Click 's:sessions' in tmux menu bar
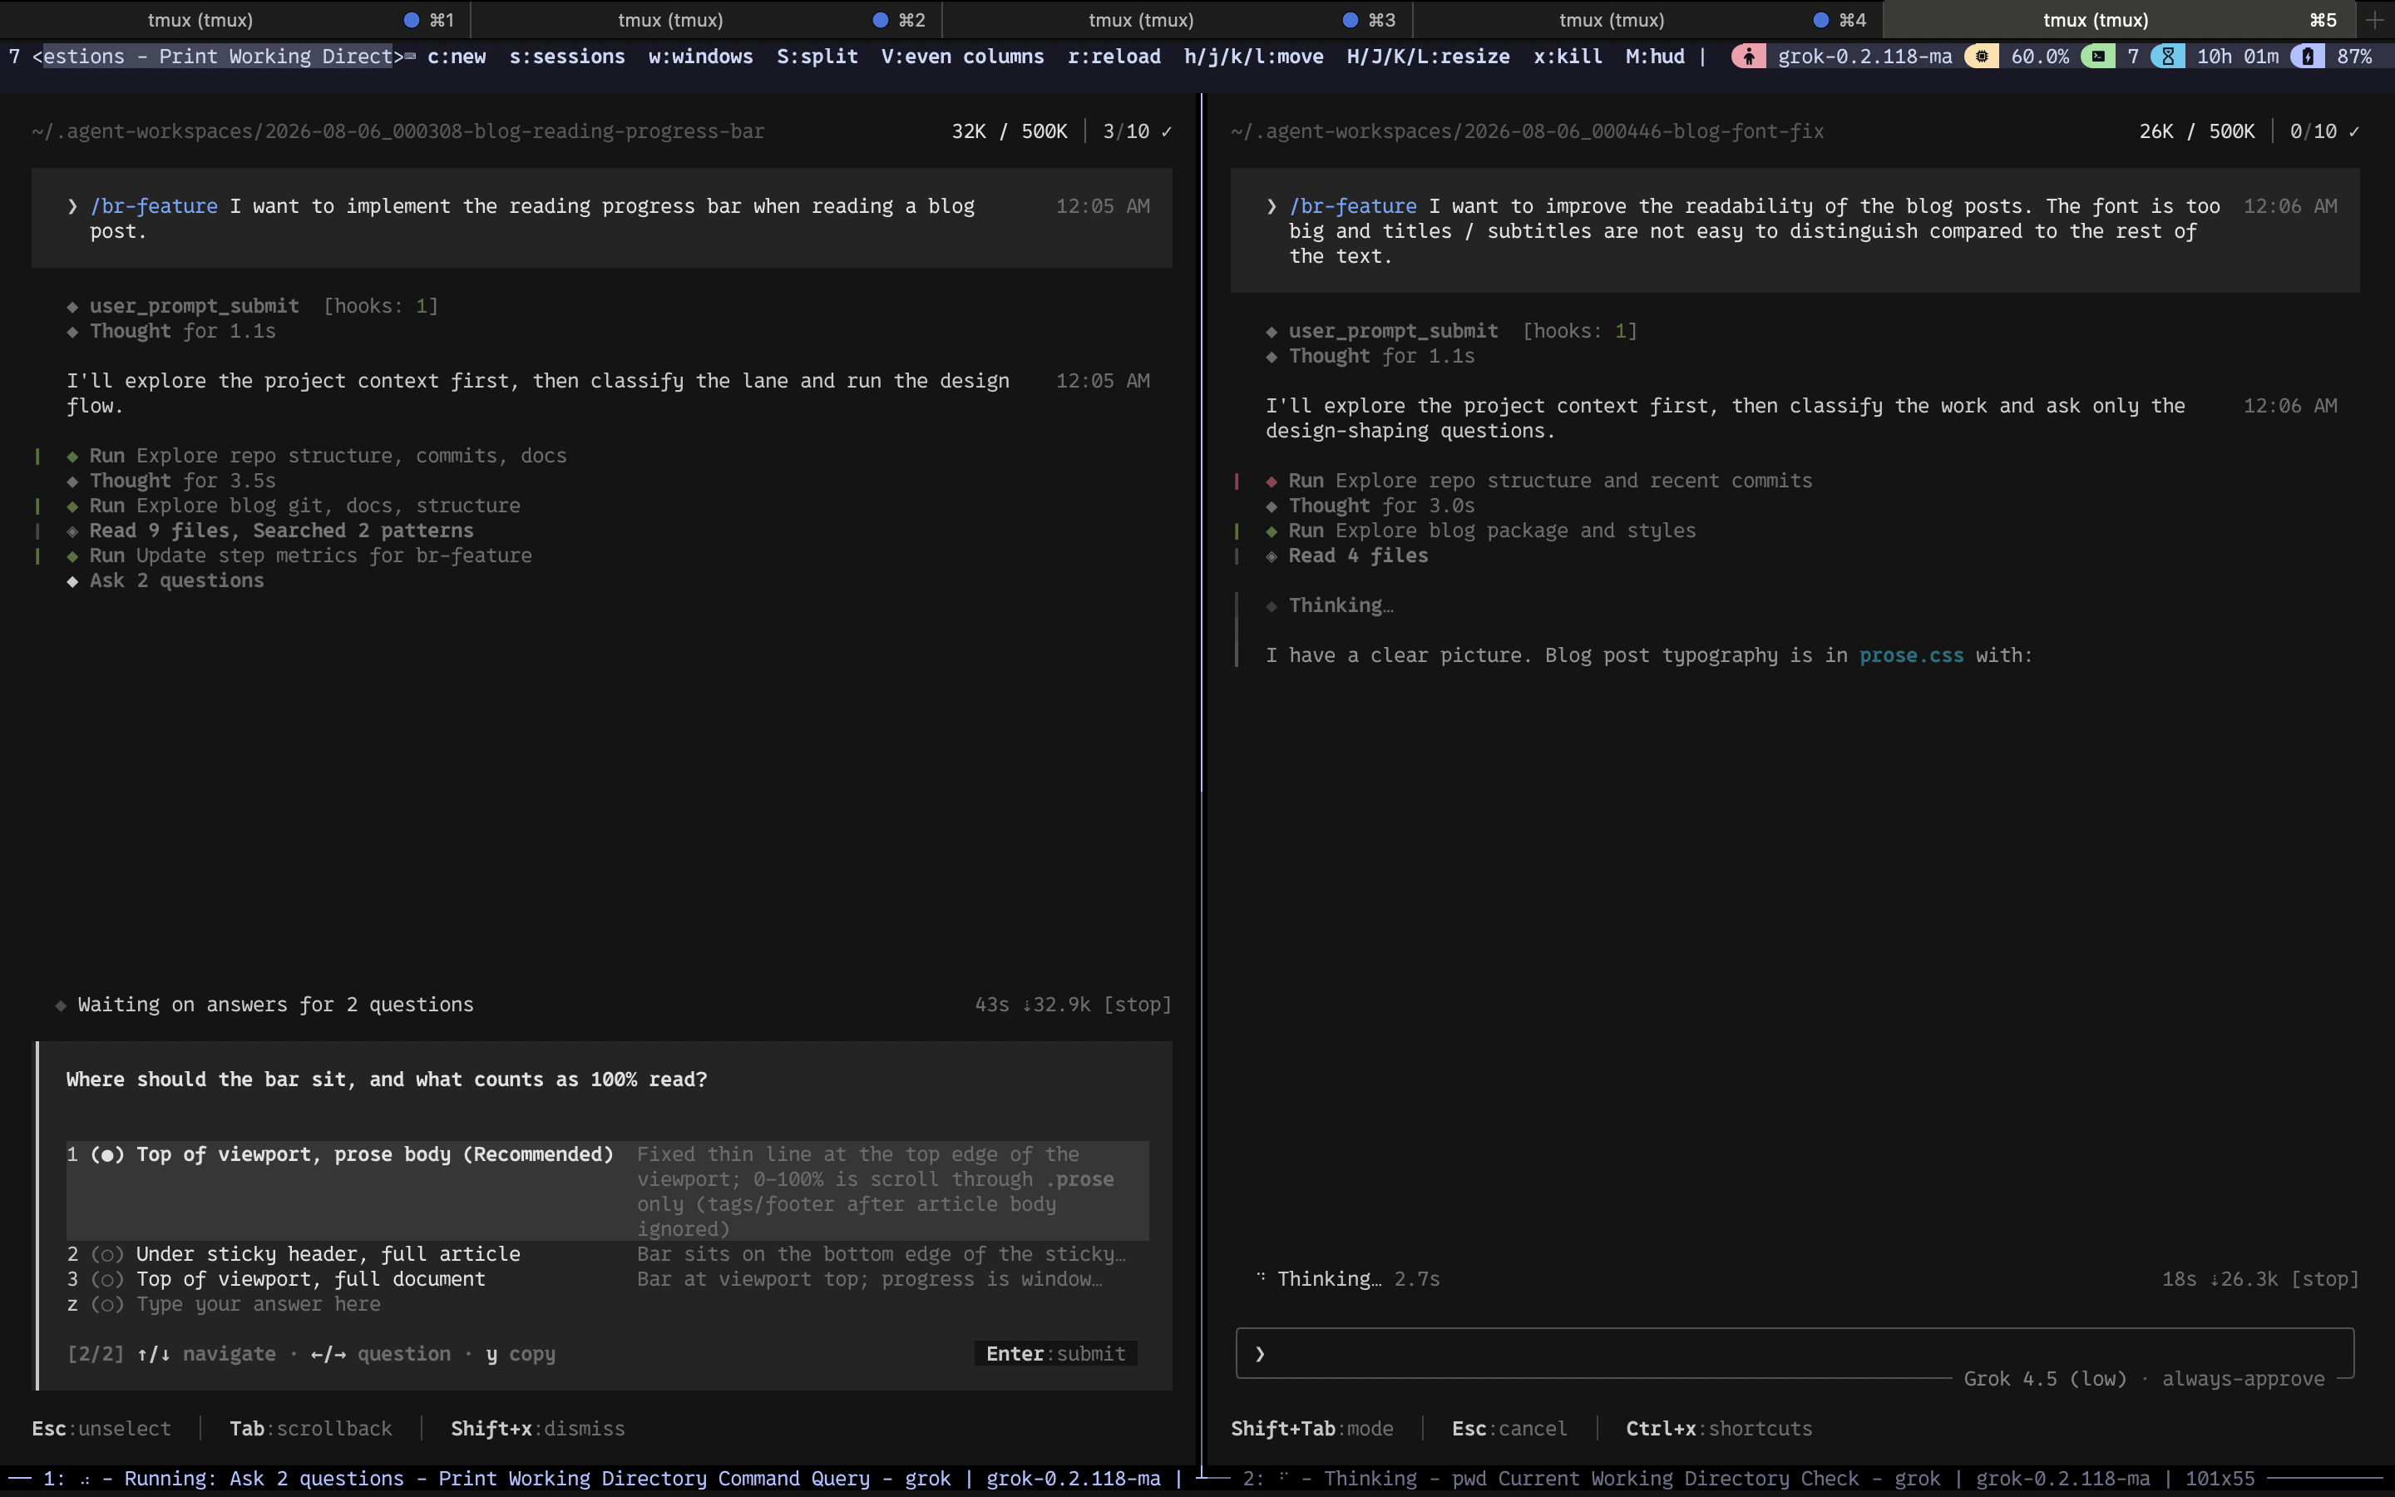Image resolution: width=2395 pixels, height=1497 pixels. click(567, 57)
